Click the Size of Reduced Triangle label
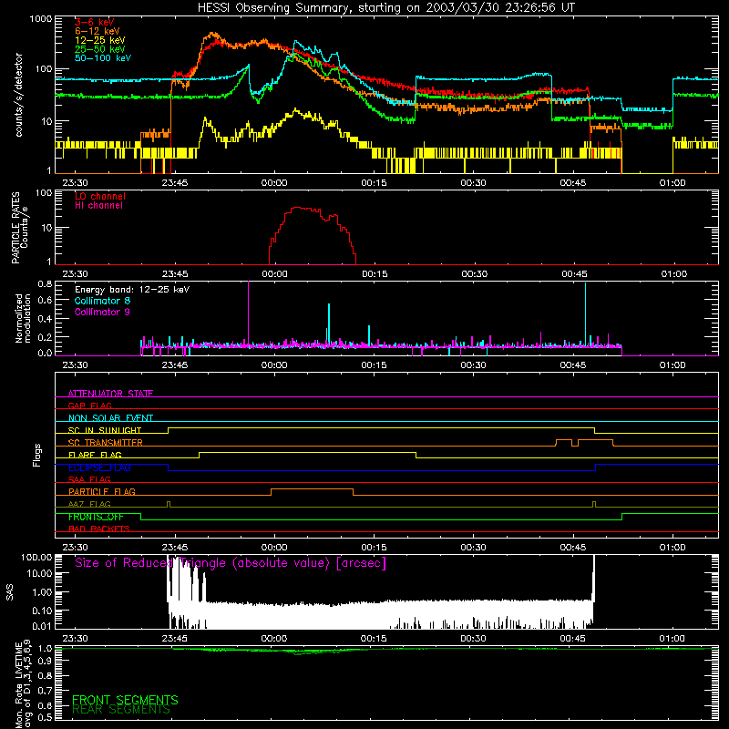The width and height of the screenshot is (729, 729). tap(231, 563)
